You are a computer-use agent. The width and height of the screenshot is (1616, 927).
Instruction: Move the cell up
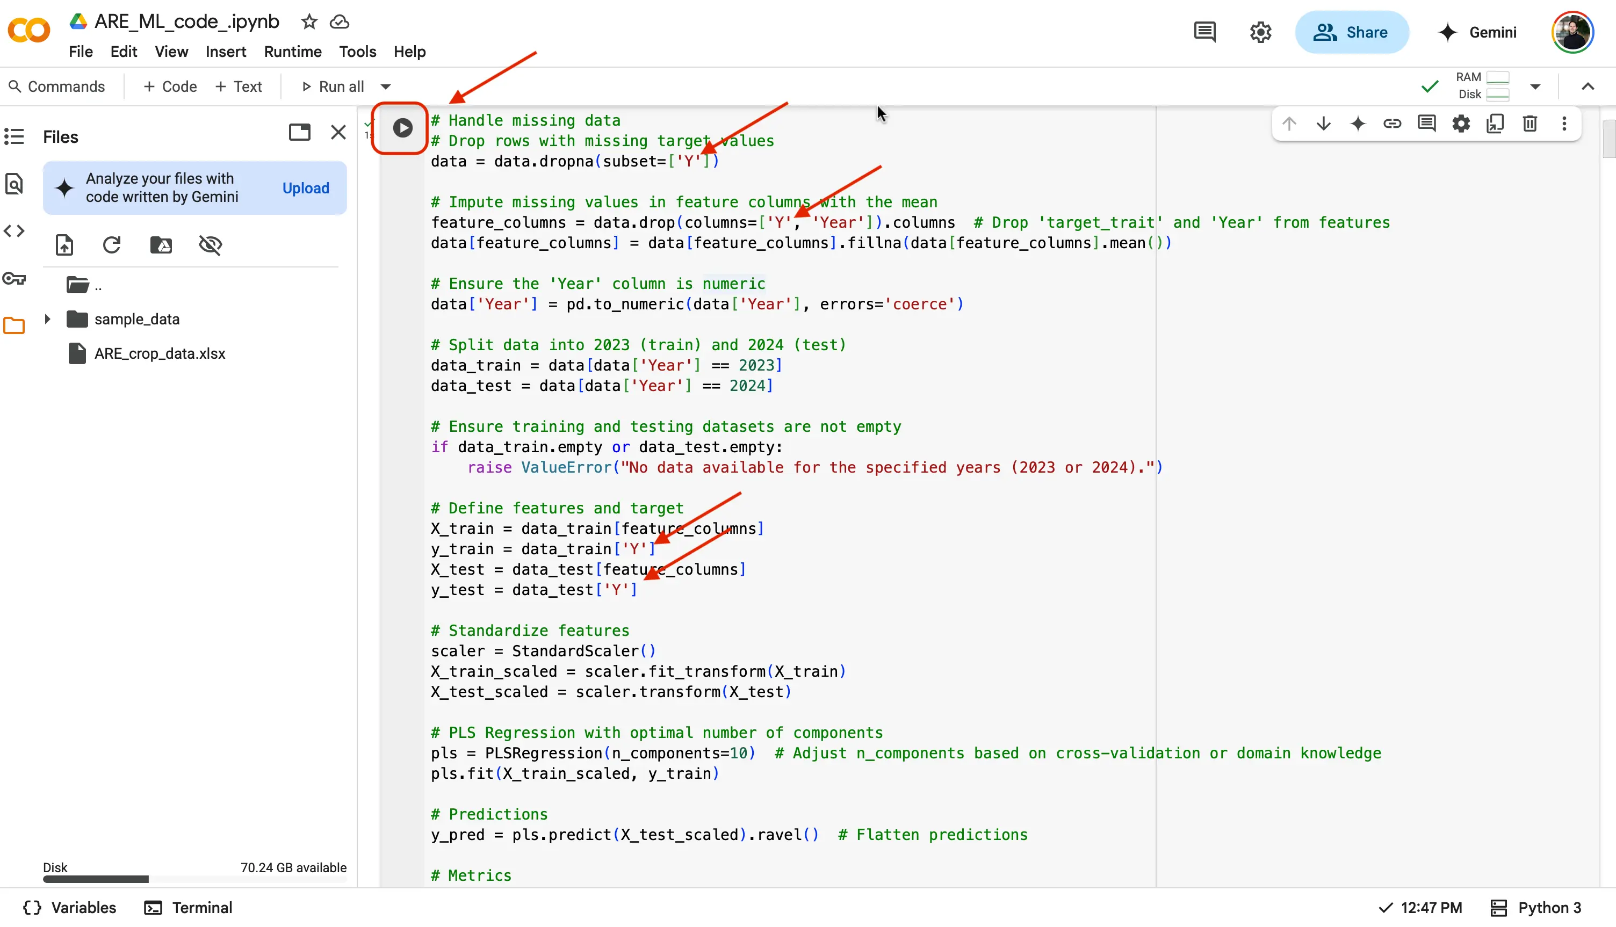(x=1289, y=124)
